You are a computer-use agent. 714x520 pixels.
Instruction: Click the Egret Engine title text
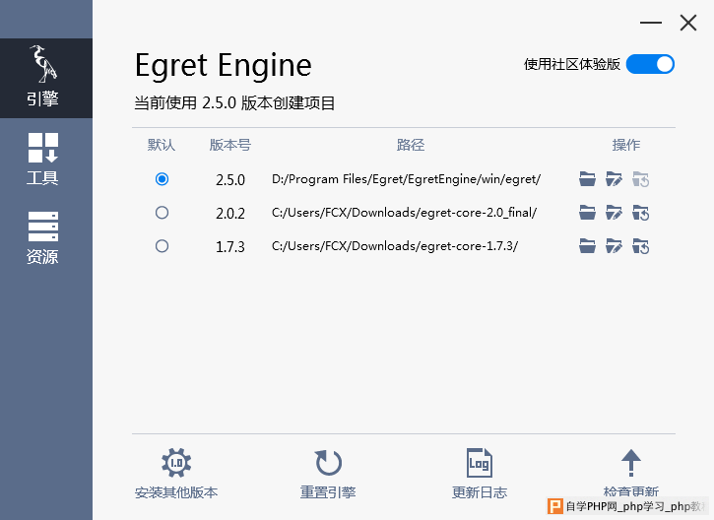pyautogui.click(x=224, y=66)
